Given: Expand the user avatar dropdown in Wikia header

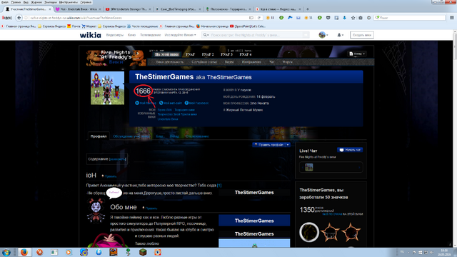Looking at the screenshot, I should 323,35.
